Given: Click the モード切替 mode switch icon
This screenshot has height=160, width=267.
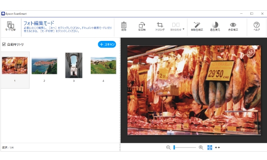Looking at the screenshot, I should 11,26.
